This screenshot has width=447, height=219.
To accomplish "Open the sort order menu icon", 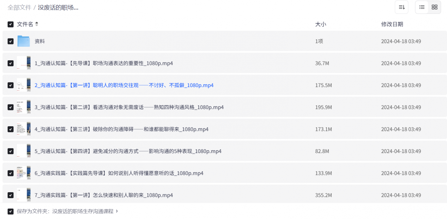I will (x=401, y=7).
